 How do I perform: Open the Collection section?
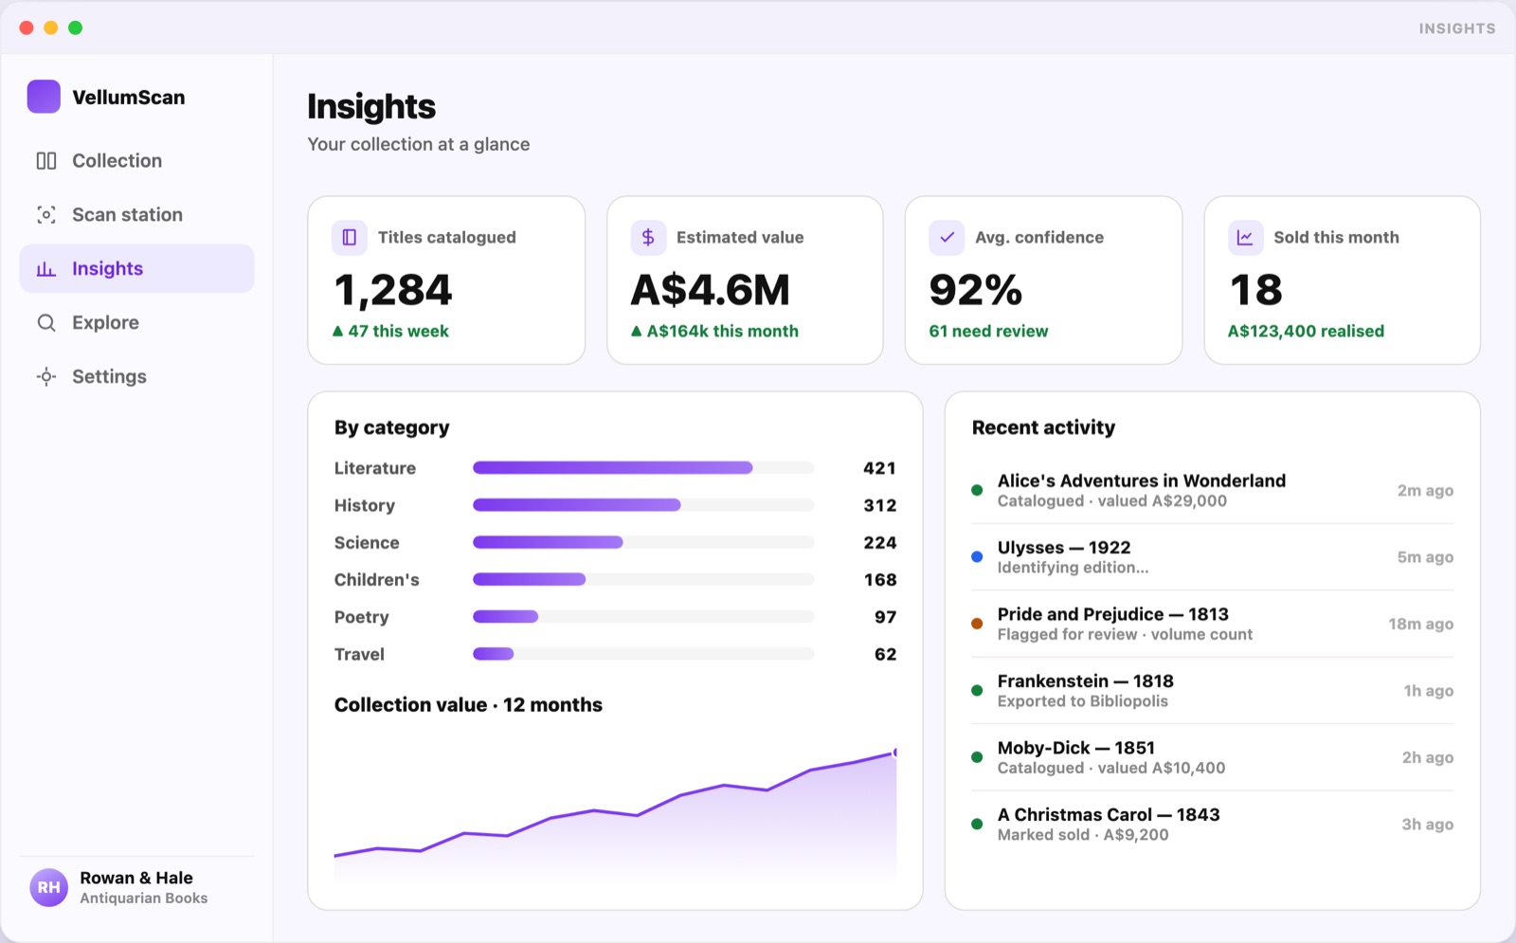point(136,160)
